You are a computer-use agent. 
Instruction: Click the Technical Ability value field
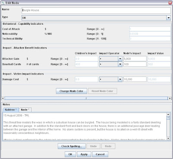[150, 39]
